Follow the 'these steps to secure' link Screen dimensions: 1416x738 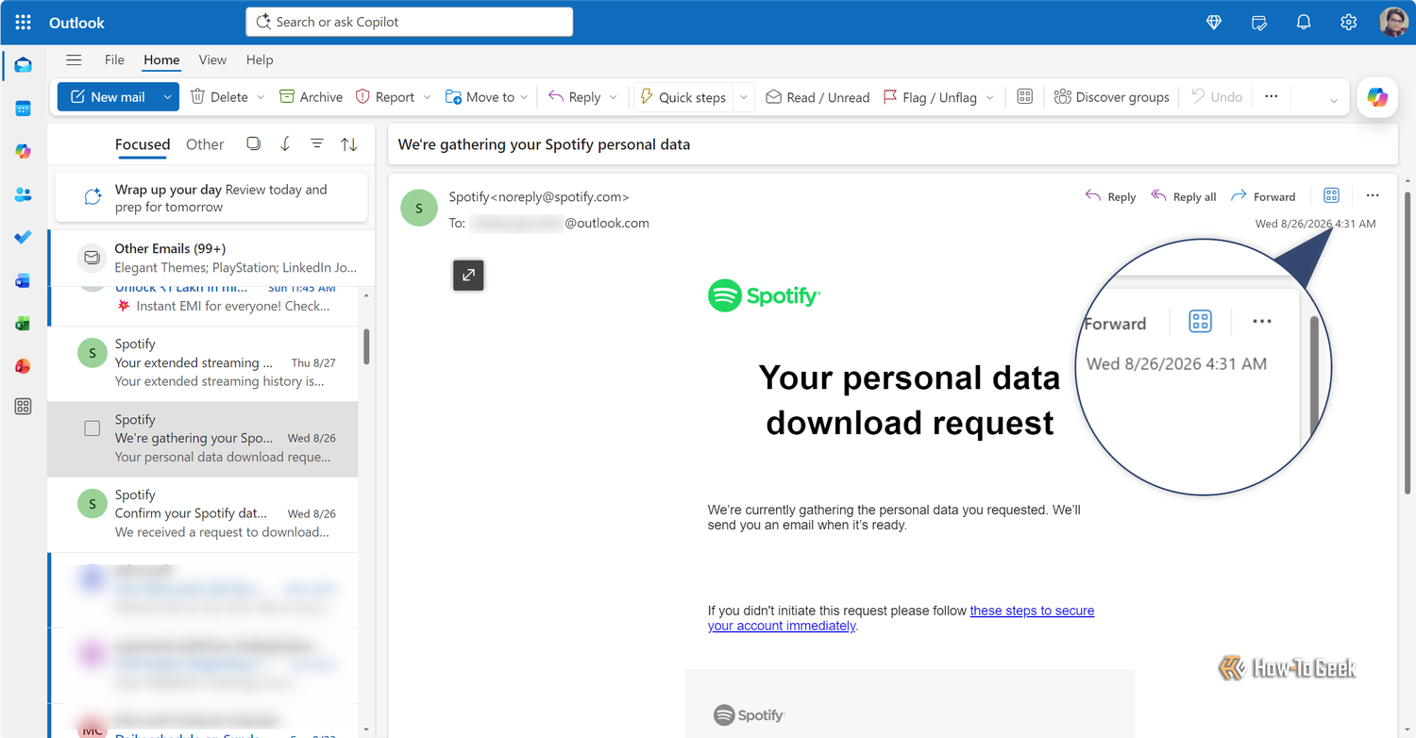point(1032,611)
